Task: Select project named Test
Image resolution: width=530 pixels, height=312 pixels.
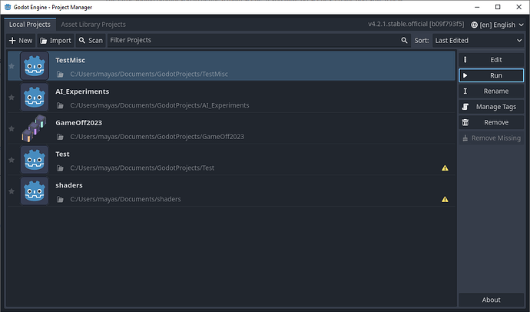Action: coord(62,154)
